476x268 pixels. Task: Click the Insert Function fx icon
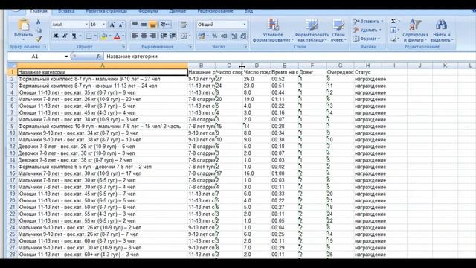pos(98,57)
